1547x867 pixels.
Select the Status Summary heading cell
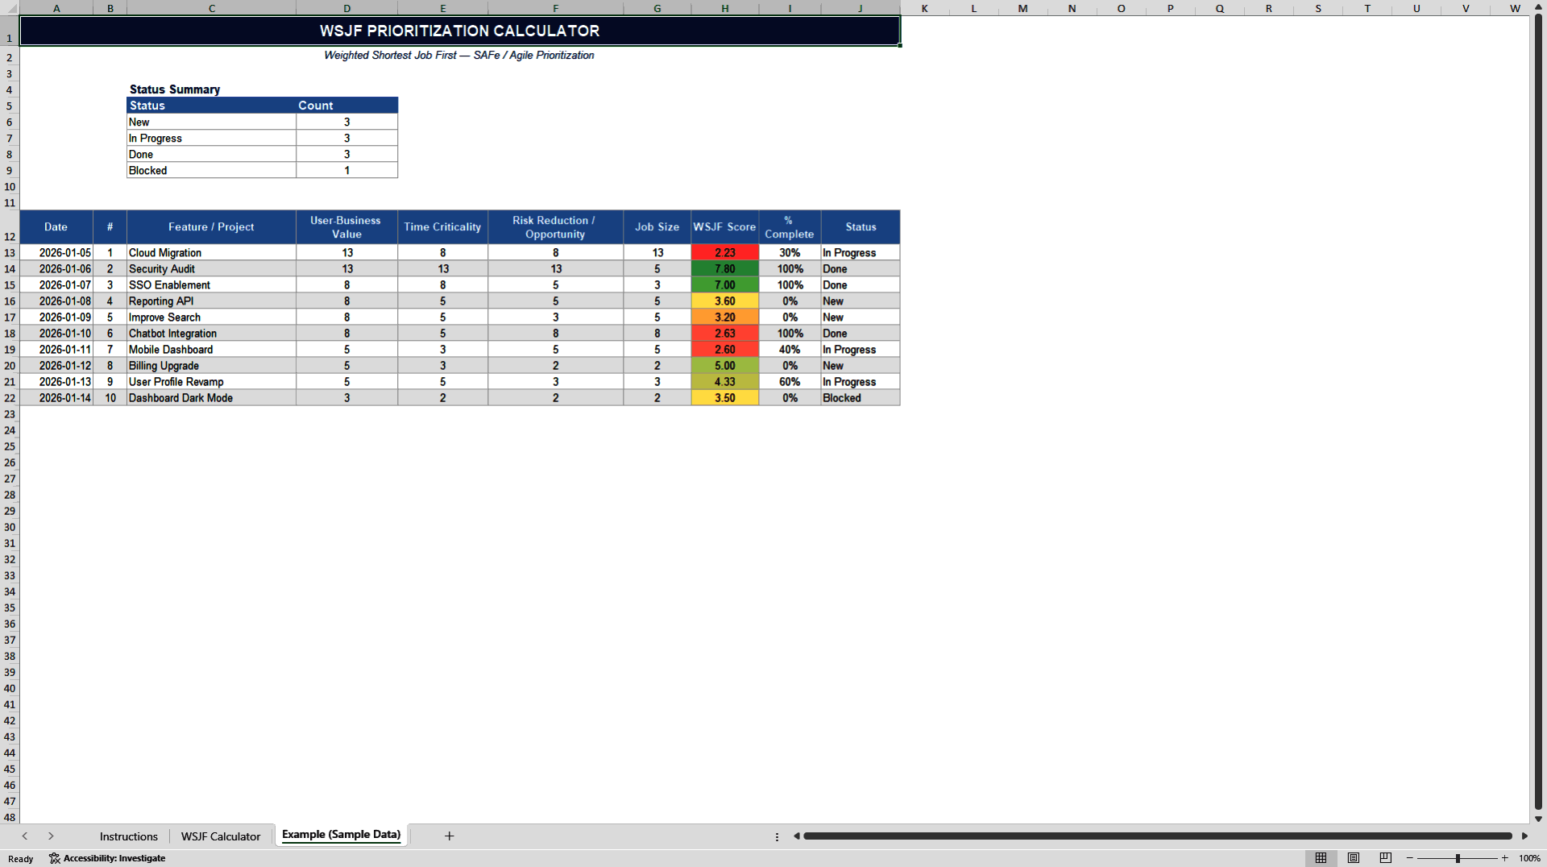(175, 89)
